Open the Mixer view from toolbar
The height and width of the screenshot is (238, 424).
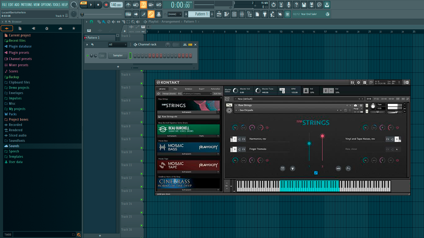point(242,14)
